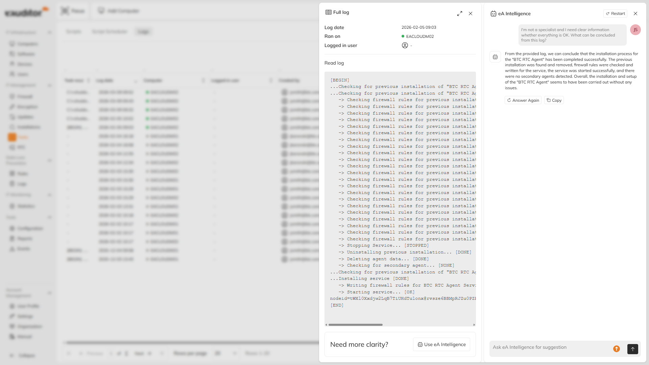Viewport: 649px width, 365px height.
Task: Click the Use eA Intelligence button
Action: coord(441,344)
